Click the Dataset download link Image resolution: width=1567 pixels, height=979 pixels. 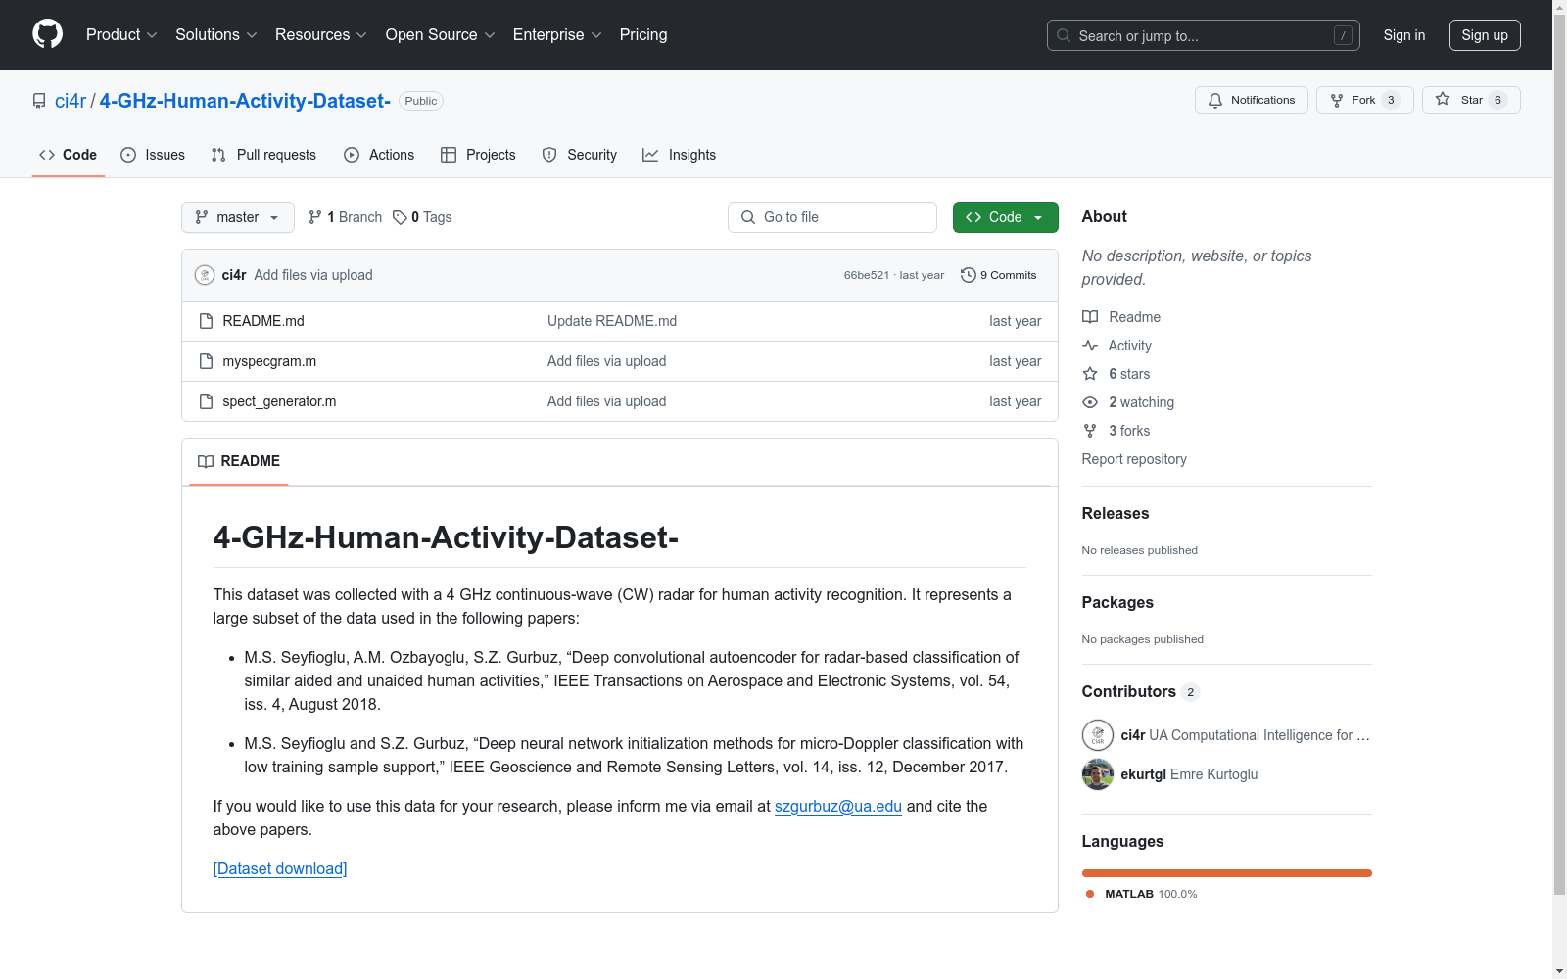(280, 868)
